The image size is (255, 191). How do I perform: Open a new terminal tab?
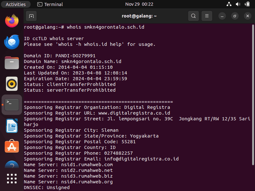pos(31,16)
